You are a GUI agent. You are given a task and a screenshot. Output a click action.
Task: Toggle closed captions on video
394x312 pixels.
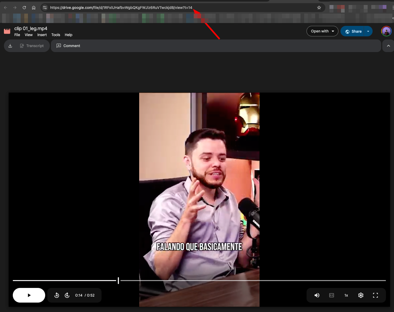click(x=331, y=295)
